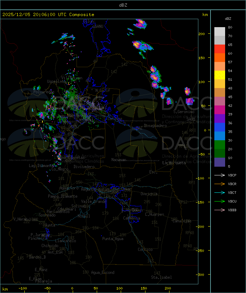Select the tan 45–48 dBZ swatch
This screenshot has width=246, height=293.
220,93
